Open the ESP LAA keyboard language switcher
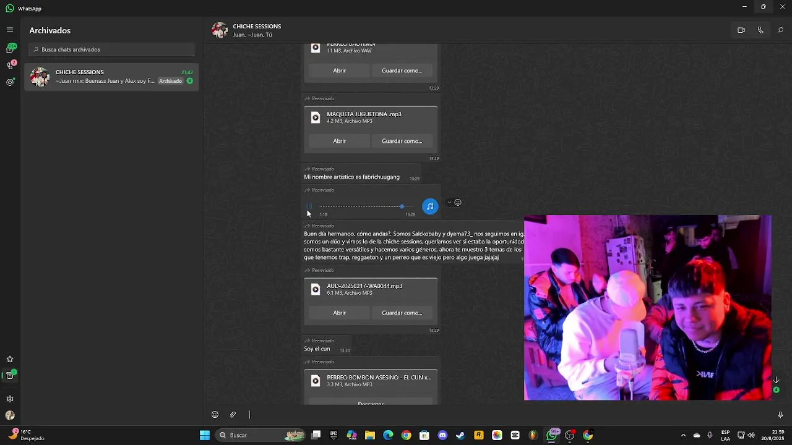 coord(725,435)
